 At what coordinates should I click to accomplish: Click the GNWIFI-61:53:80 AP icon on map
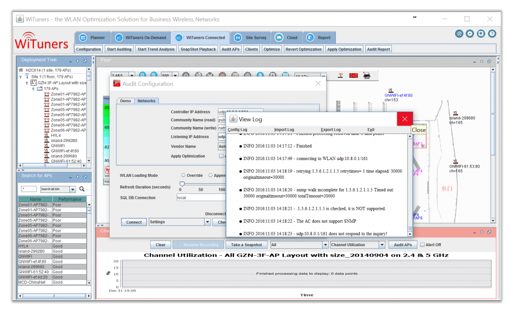click(x=455, y=161)
